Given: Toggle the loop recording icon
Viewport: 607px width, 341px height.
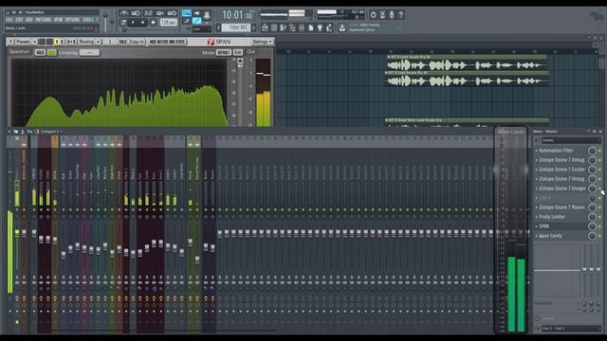Looking at the screenshot, I should tap(173, 13).
